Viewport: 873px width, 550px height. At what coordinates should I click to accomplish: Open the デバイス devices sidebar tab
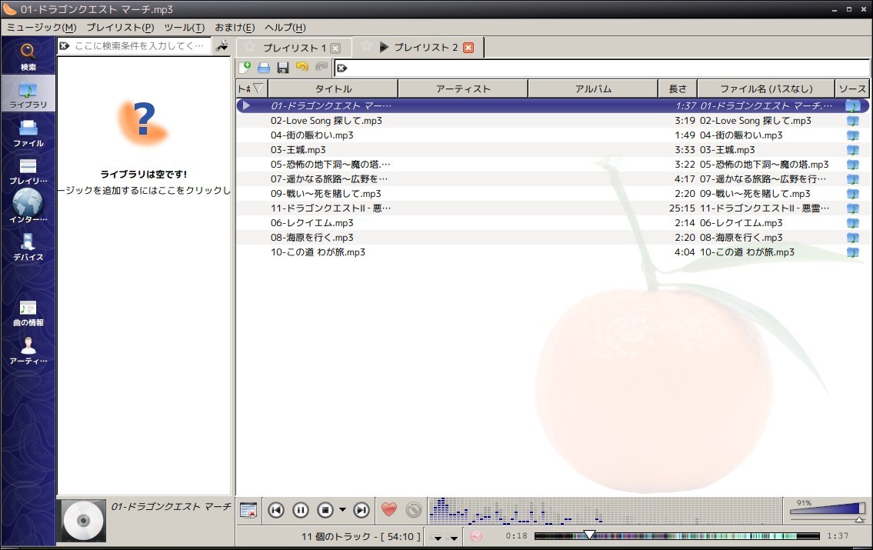28,247
